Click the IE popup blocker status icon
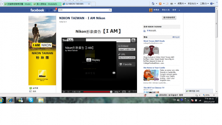222x125 pixels. (x=145, y=95)
